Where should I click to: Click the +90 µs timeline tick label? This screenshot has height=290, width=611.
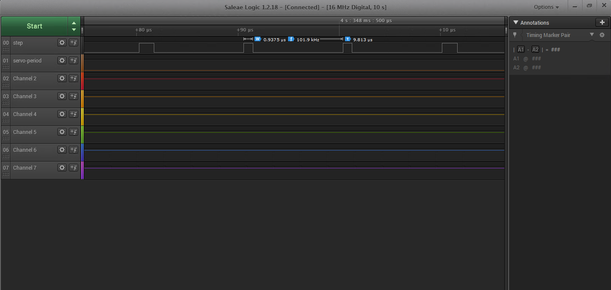pos(245,30)
